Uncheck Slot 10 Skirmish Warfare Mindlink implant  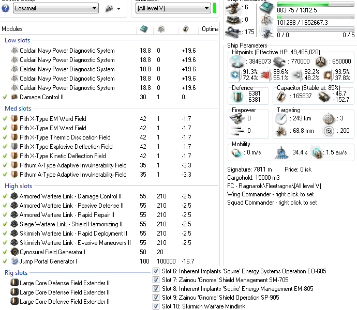click(x=156, y=306)
